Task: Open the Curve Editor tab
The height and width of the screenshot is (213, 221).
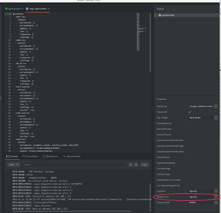Action: pyautogui.click(x=30, y=156)
